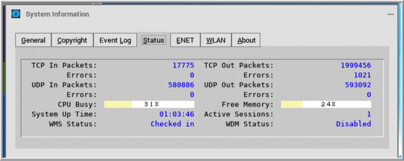The width and height of the screenshot is (404, 161).
Task: Switch to the General tab
Action: pos(33,40)
